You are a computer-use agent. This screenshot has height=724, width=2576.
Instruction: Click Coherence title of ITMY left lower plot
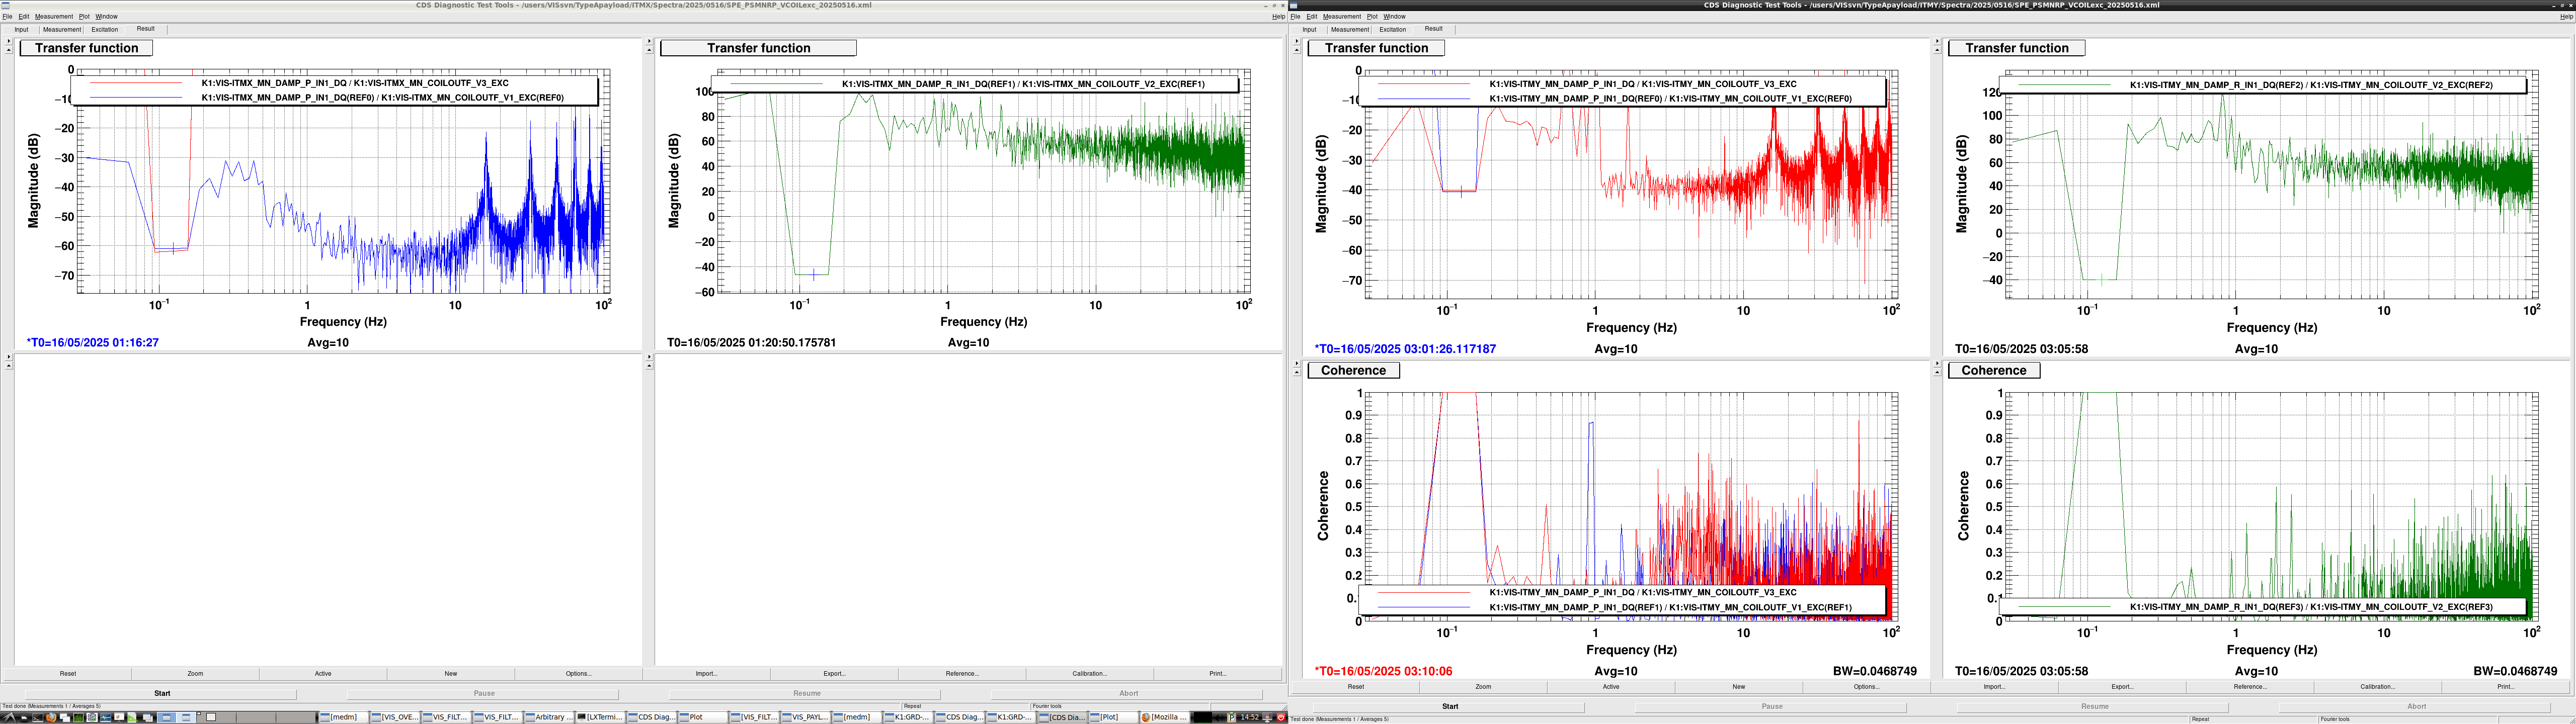tap(1354, 370)
